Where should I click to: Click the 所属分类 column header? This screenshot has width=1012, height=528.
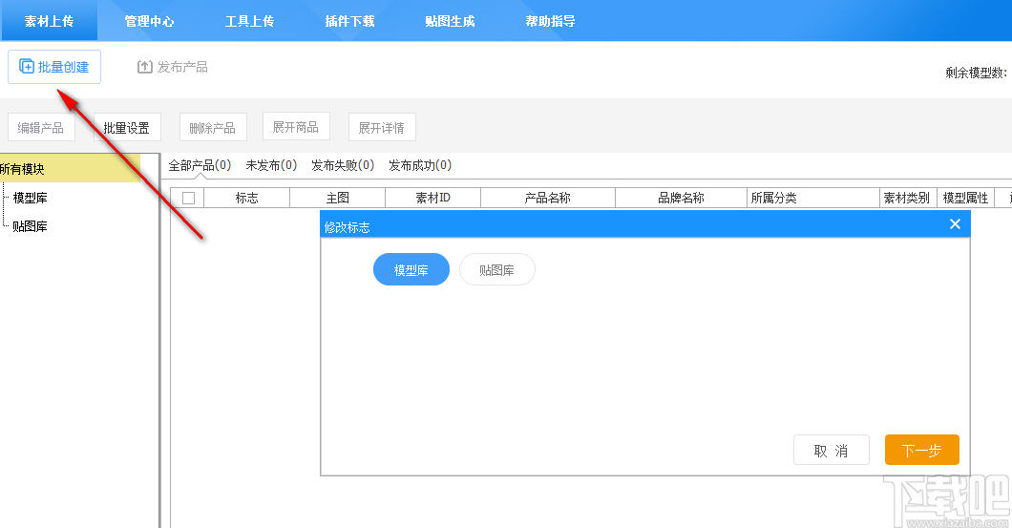(x=813, y=199)
